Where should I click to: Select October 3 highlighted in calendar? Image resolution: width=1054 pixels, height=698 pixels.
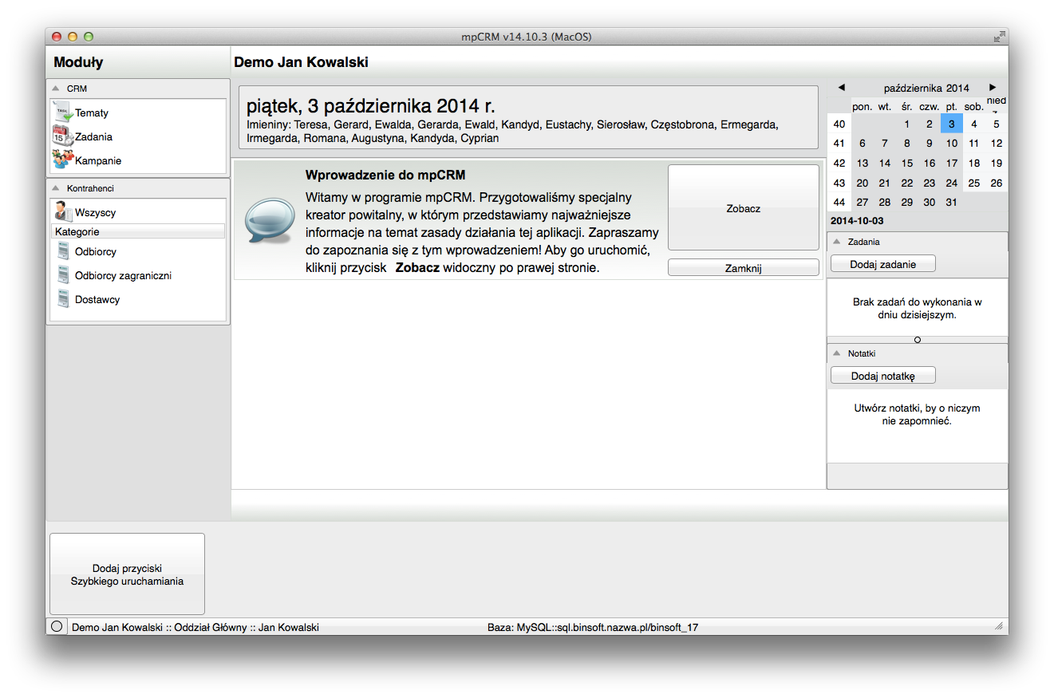click(x=952, y=124)
